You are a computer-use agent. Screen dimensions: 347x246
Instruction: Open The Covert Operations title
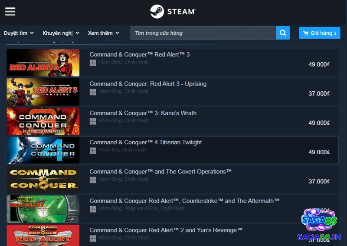[x=160, y=172]
